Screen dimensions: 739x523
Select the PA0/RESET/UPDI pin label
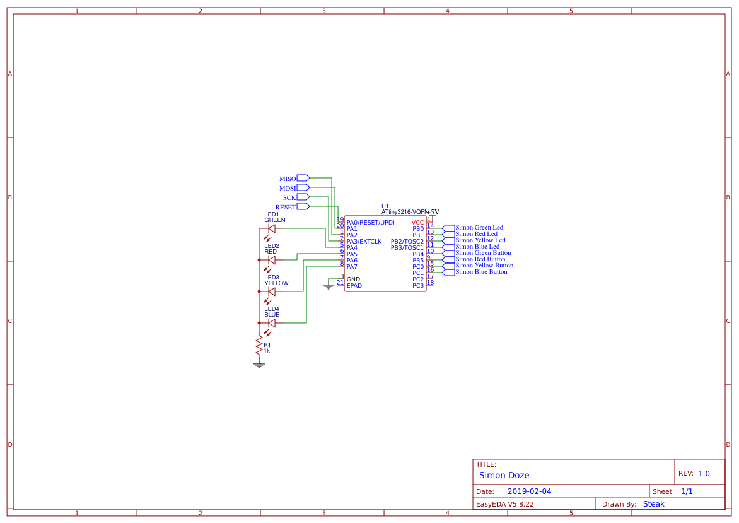pos(370,223)
